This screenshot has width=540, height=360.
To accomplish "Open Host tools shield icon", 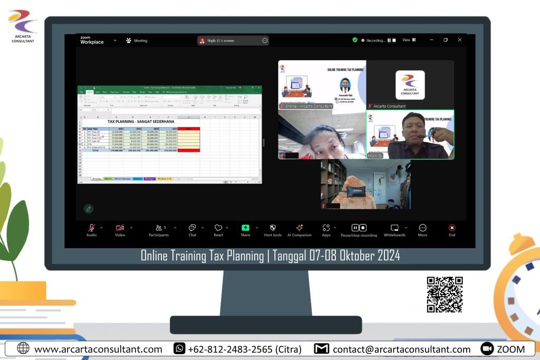I will coord(273,229).
